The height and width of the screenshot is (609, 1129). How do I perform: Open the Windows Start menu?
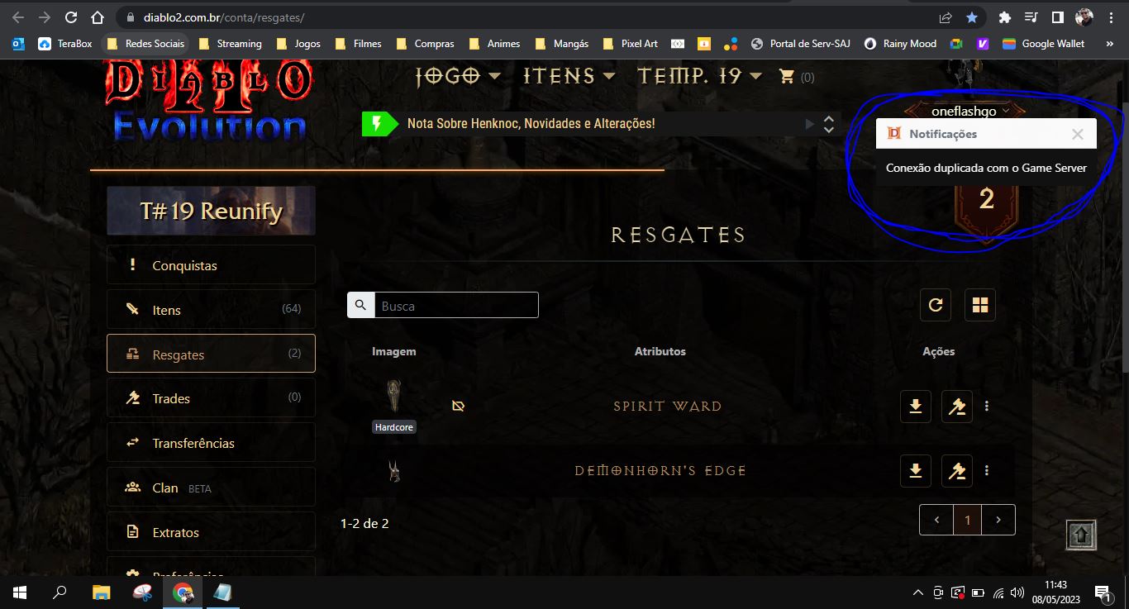[20, 592]
